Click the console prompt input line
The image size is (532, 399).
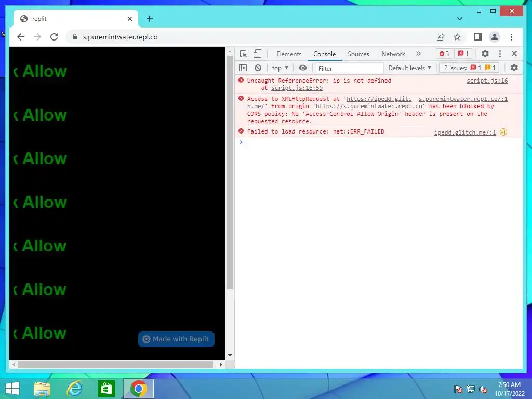378,142
